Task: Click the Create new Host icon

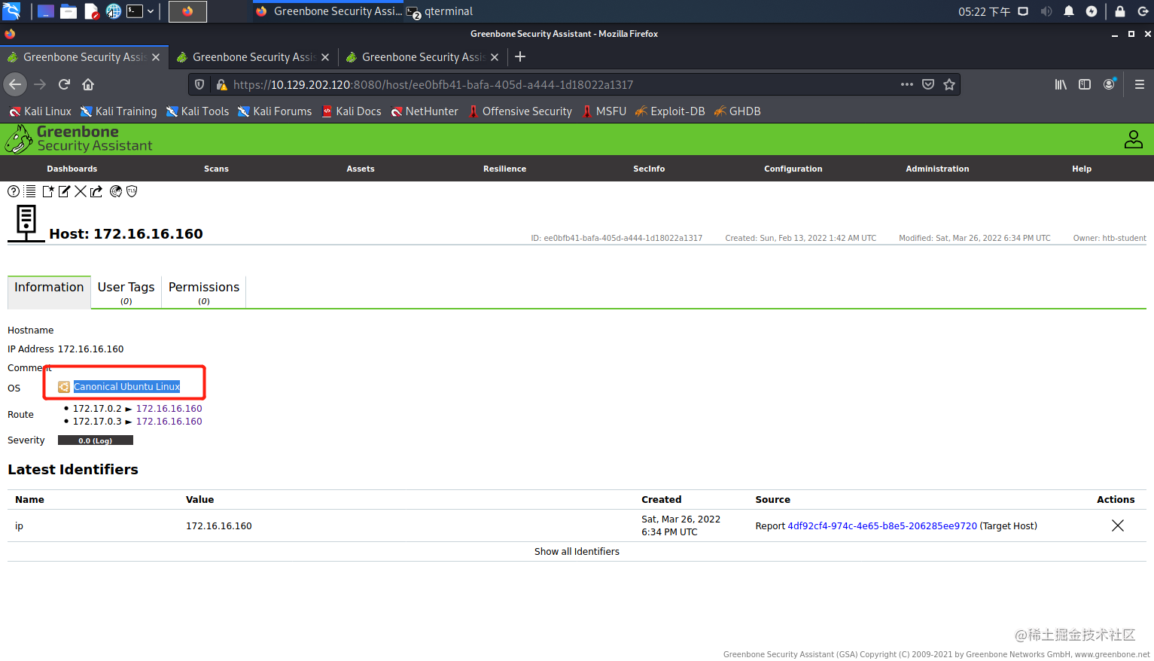Action: pos(48,191)
